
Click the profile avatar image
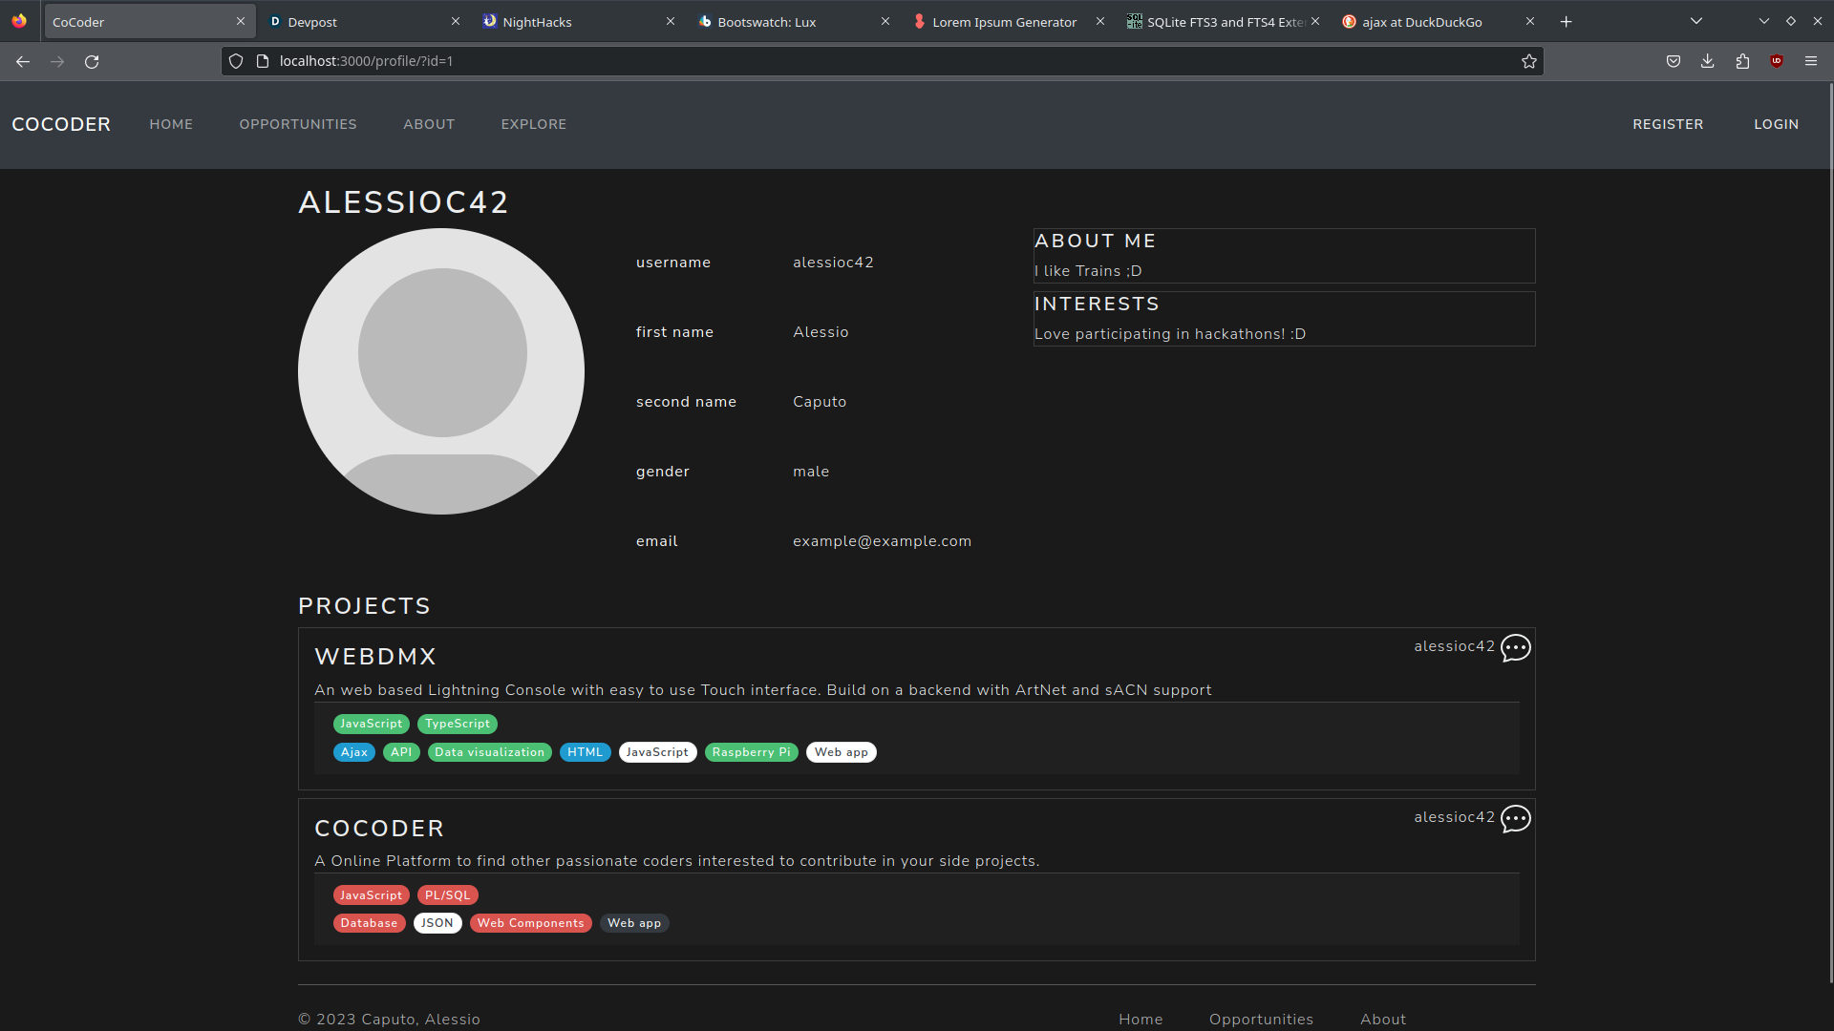441,371
